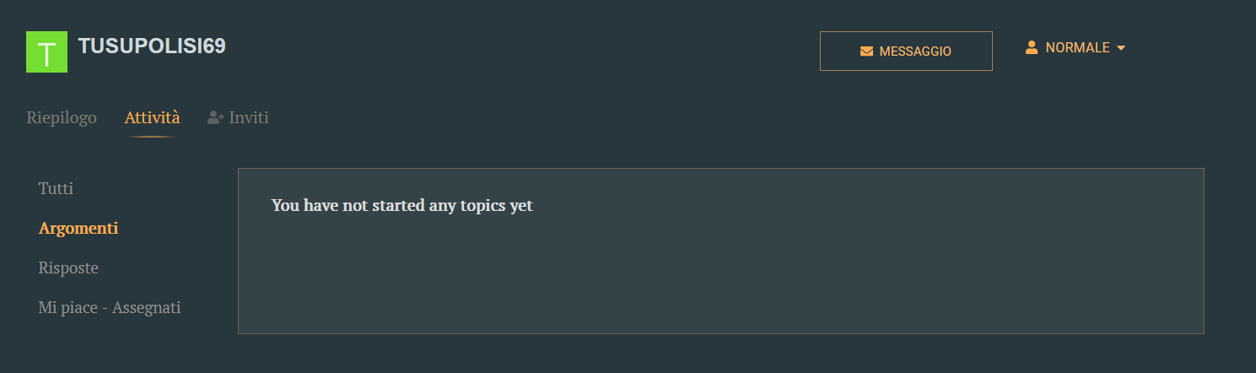The width and height of the screenshot is (1256, 373).
Task: Send a message with Messaggio button
Action: [x=906, y=51]
